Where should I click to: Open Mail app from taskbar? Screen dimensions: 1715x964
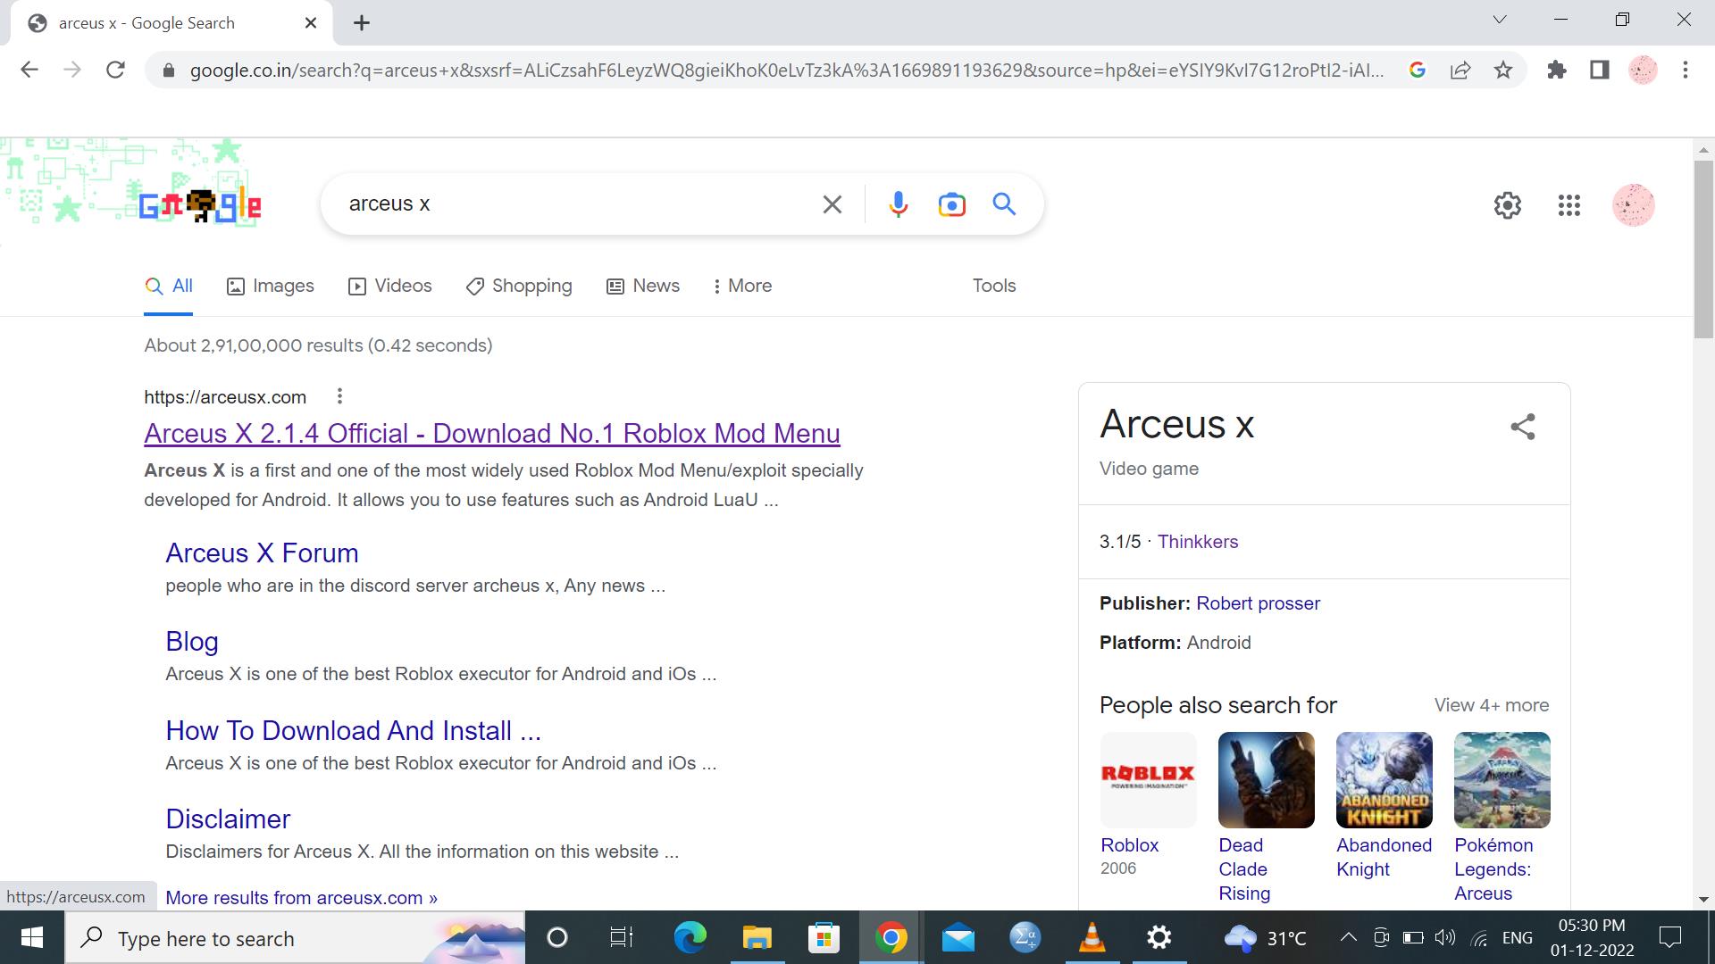pos(958,938)
